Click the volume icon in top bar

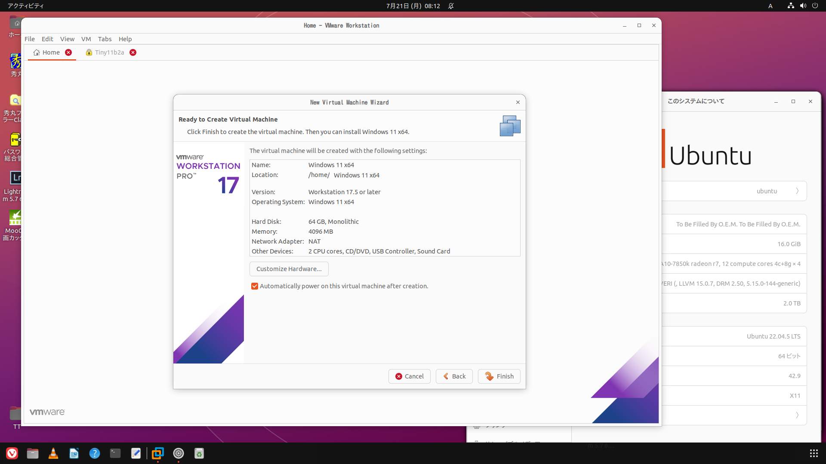tap(803, 6)
